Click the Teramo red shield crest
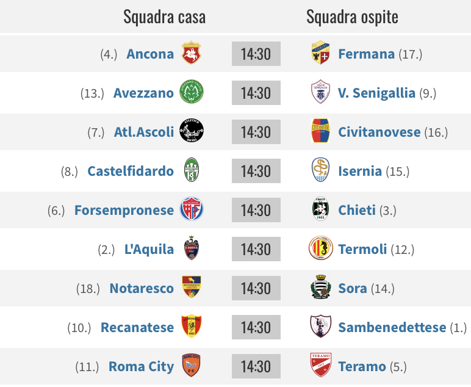This screenshot has width=471, height=387. pyautogui.click(x=320, y=365)
